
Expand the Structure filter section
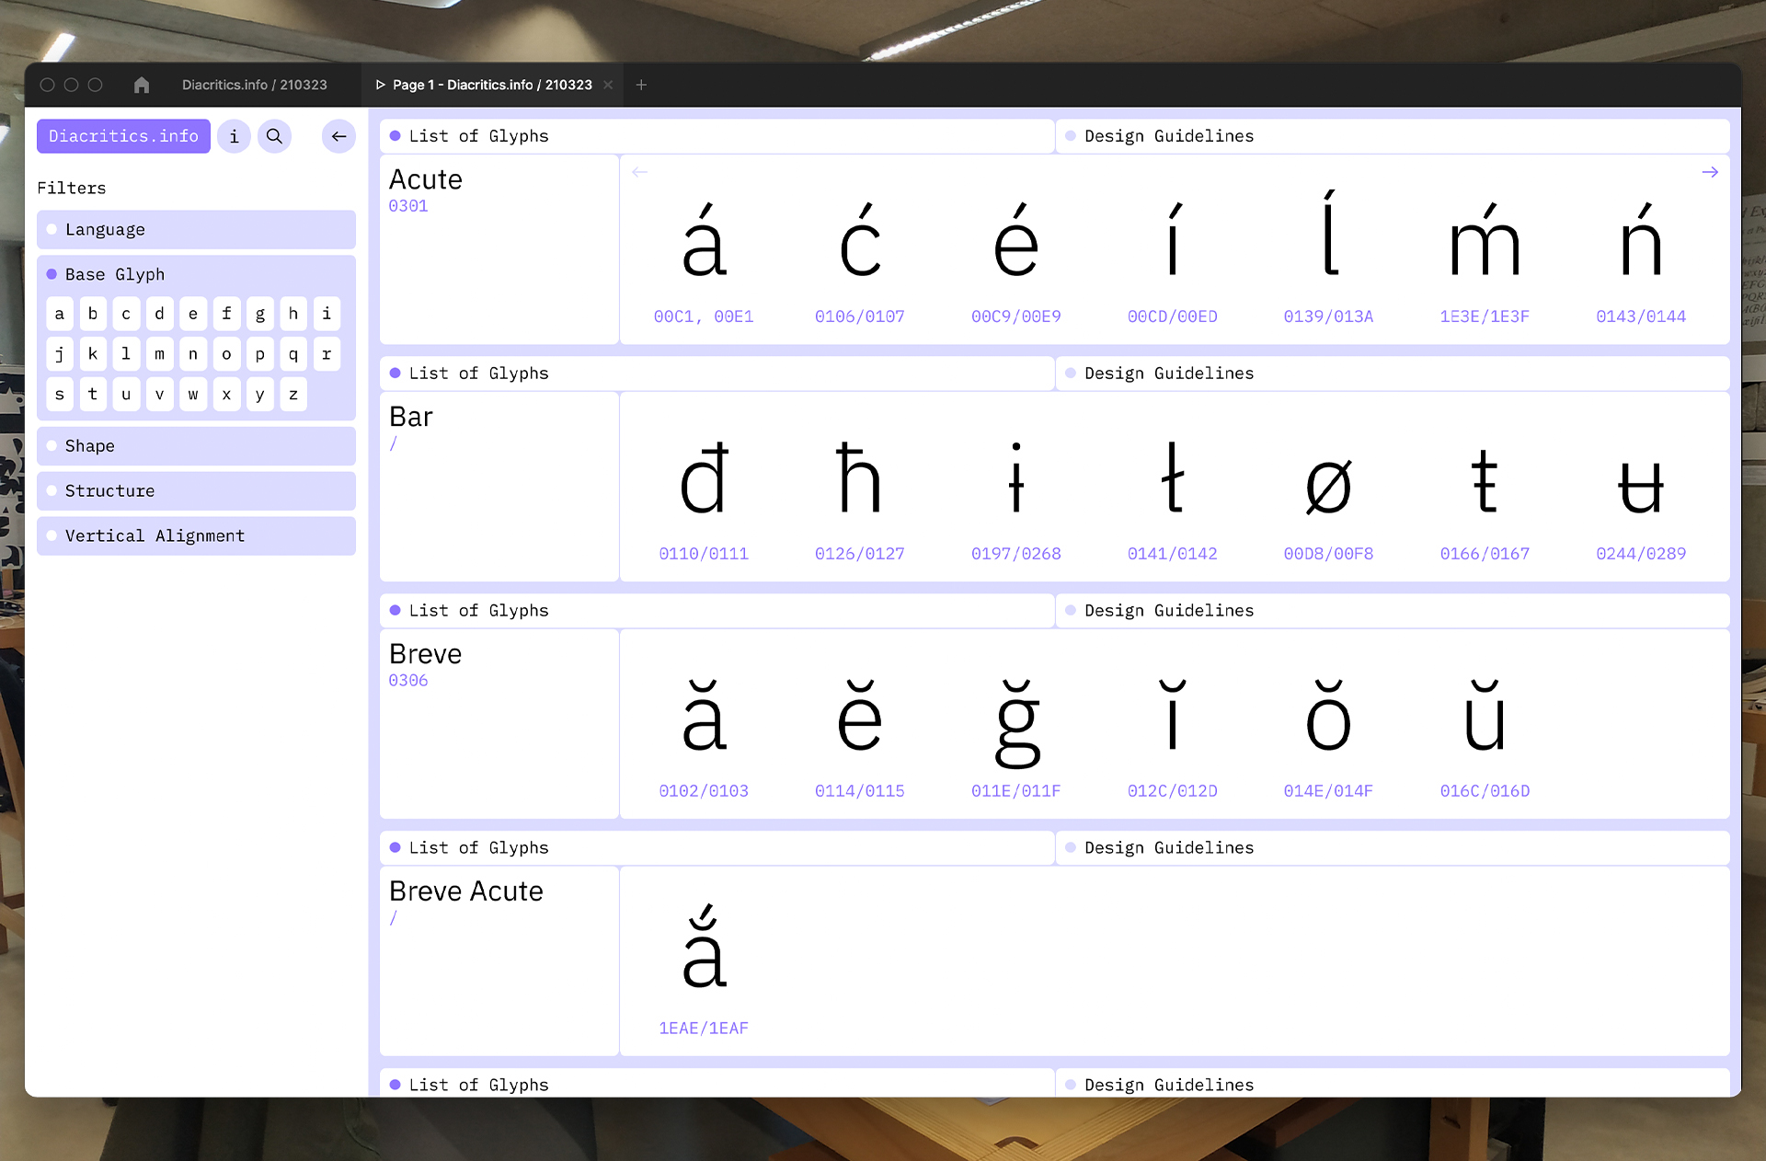tap(197, 489)
